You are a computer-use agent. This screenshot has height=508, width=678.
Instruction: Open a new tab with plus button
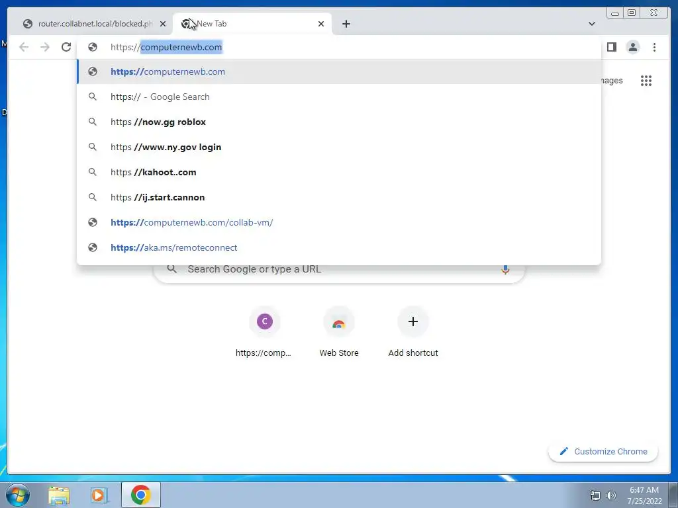346,24
